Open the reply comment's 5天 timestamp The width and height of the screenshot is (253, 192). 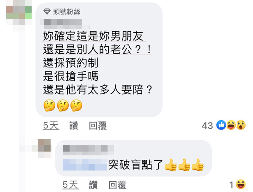point(71,185)
